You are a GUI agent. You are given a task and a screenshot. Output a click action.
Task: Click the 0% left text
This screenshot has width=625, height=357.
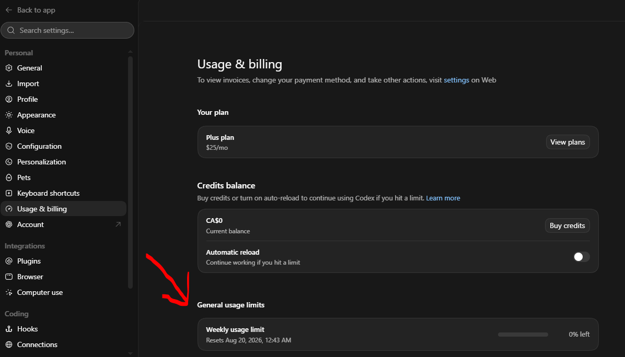(579, 335)
